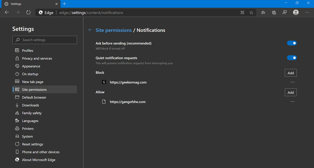Screen dimensions: 314x168
Task: Open the Collections icon
Action: pos(274,12)
